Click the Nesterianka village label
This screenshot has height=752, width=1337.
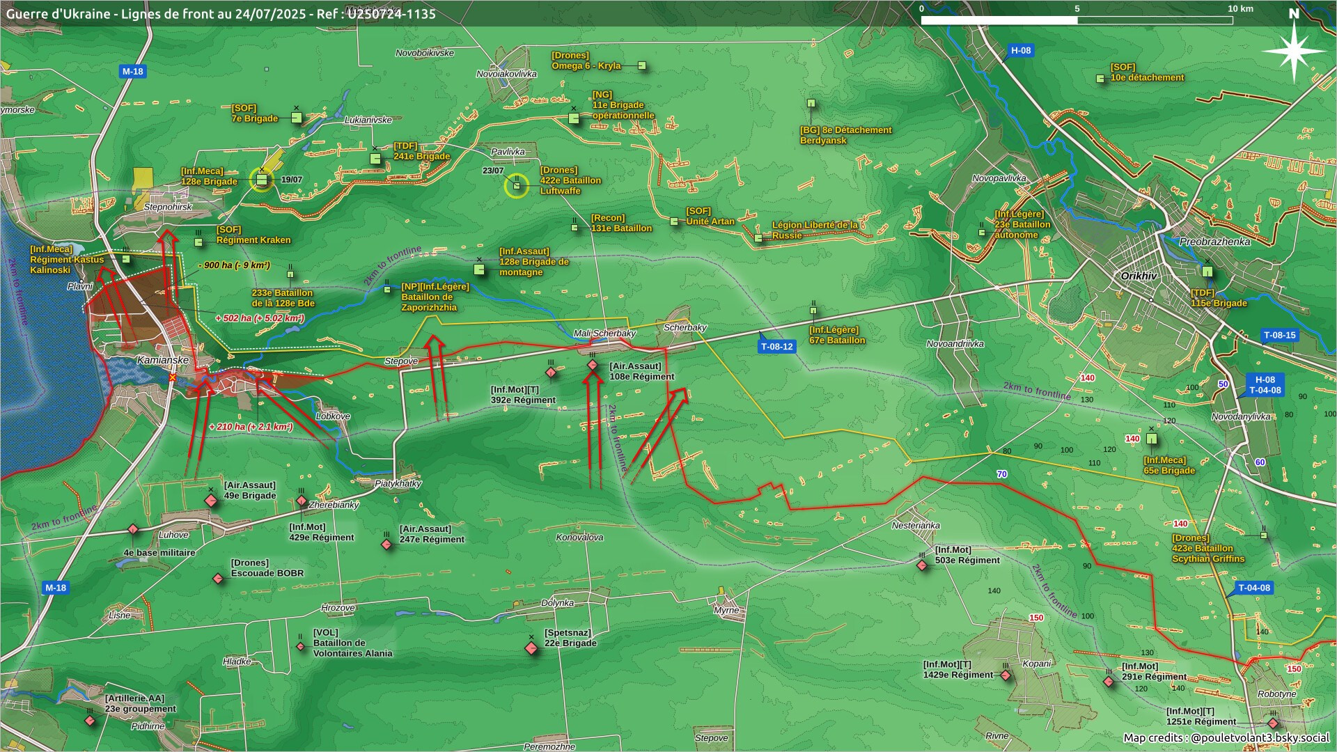(916, 526)
